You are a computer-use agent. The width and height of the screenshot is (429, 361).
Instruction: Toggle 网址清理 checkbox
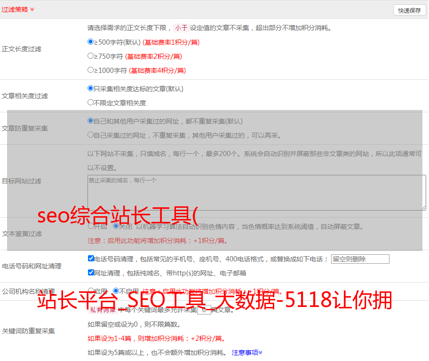point(91,272)
